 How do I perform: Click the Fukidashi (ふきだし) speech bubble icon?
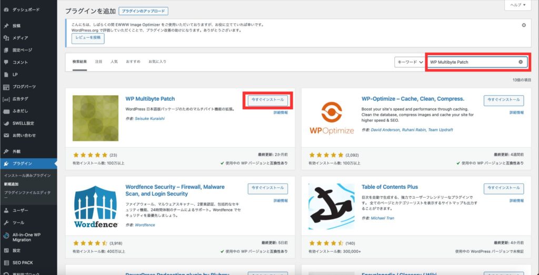coord(6,111)
